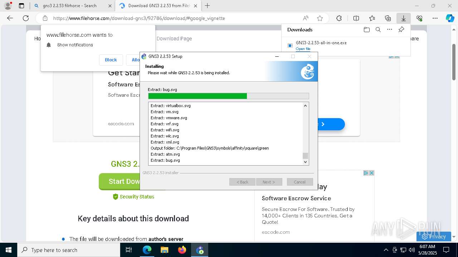Click the install log scrollbar thumb
Viewport: 458px width, 257px height.
pyautogui.click(x=305, y=156)
